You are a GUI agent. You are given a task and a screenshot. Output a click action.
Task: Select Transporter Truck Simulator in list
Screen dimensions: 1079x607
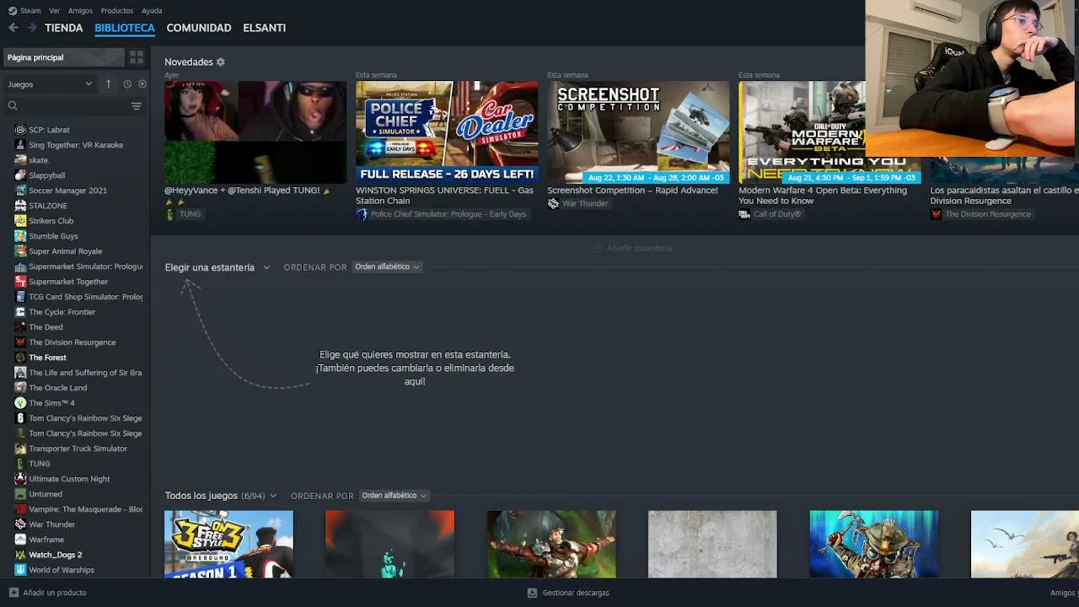pyautogui.click(x=78, y=449)
